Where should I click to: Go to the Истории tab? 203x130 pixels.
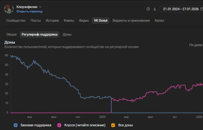(52, 21)
